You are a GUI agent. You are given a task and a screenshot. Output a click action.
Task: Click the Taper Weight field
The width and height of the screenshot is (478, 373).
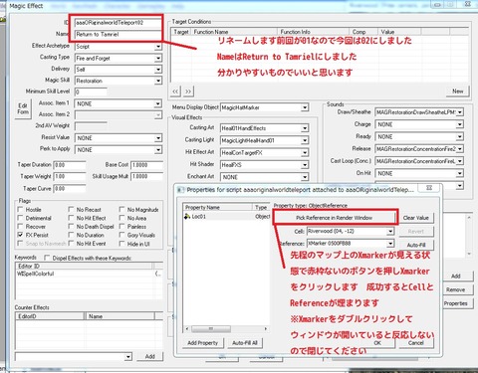[x=70, y=177]
